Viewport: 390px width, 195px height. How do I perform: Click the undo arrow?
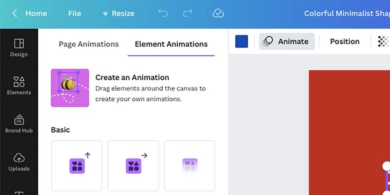[163, 13]
